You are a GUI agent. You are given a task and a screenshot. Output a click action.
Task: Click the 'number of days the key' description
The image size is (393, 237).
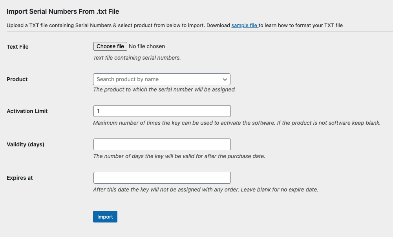179,156
